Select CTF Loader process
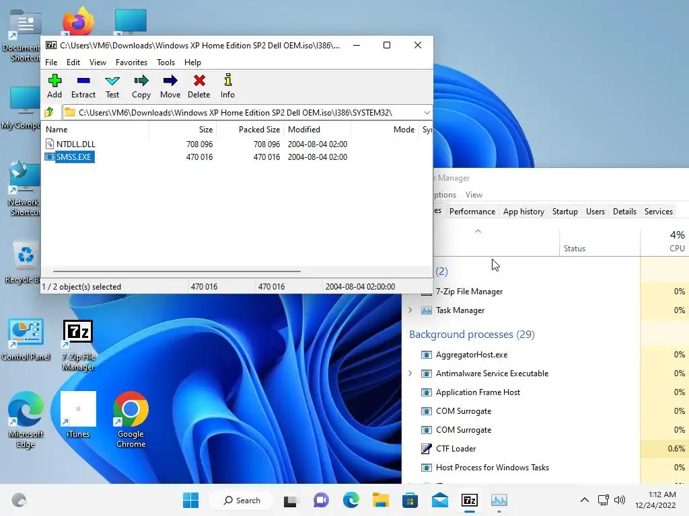The image size is (689, 516). 545,448
